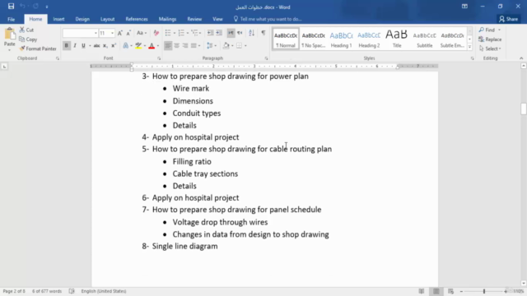Click the Page 2 of 8 indicator

pos(14,291)
